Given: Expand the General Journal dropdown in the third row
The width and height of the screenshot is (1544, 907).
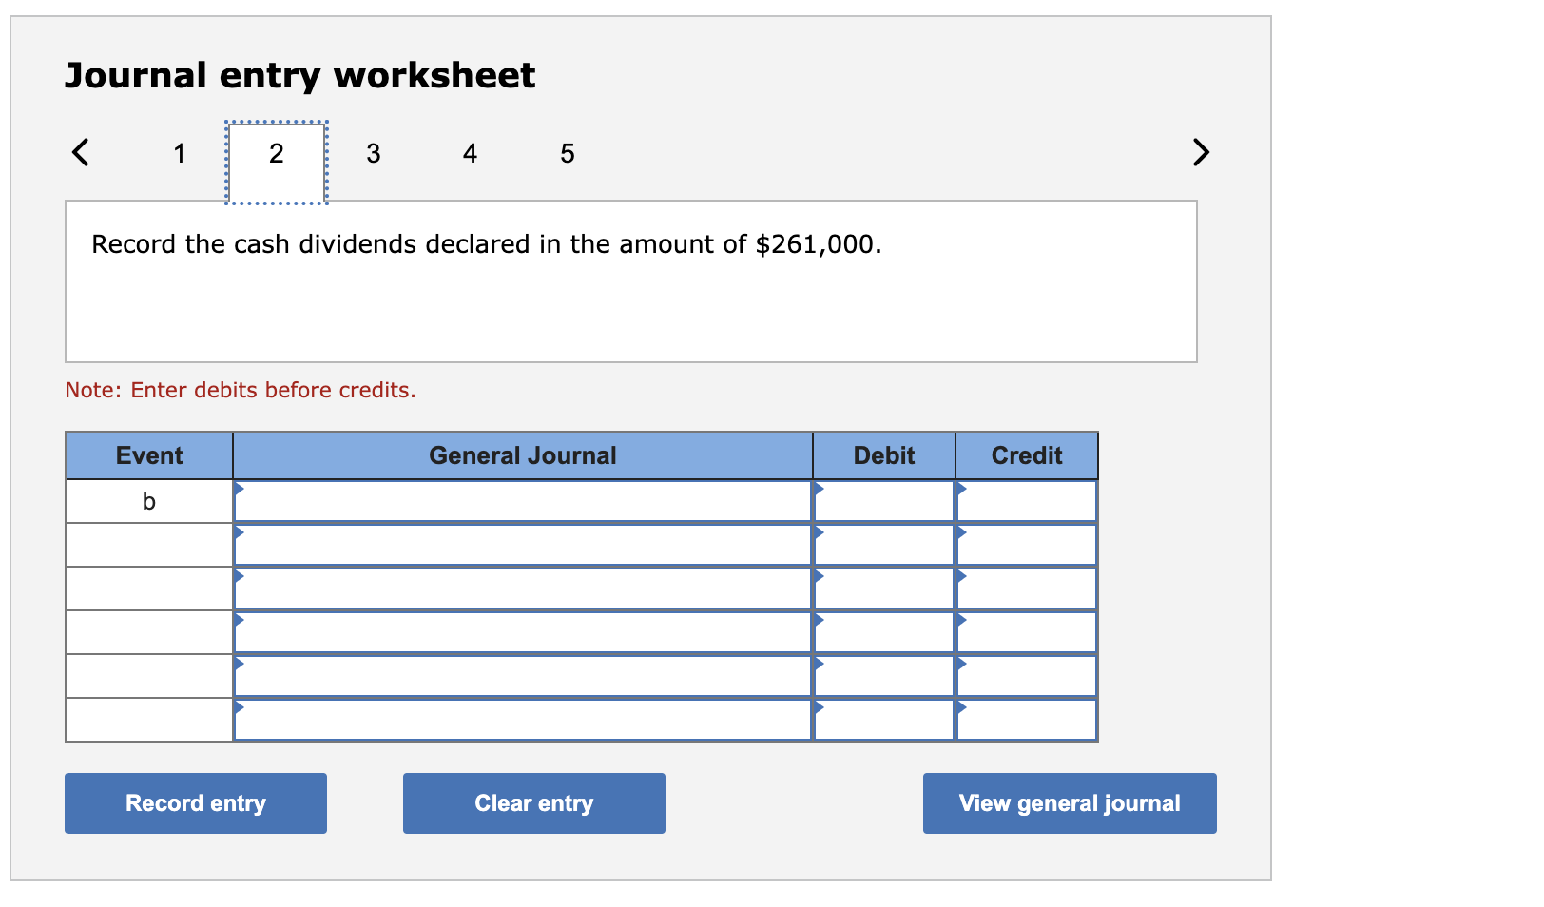Looking at the screenshot, I should (x=523, y=589).
